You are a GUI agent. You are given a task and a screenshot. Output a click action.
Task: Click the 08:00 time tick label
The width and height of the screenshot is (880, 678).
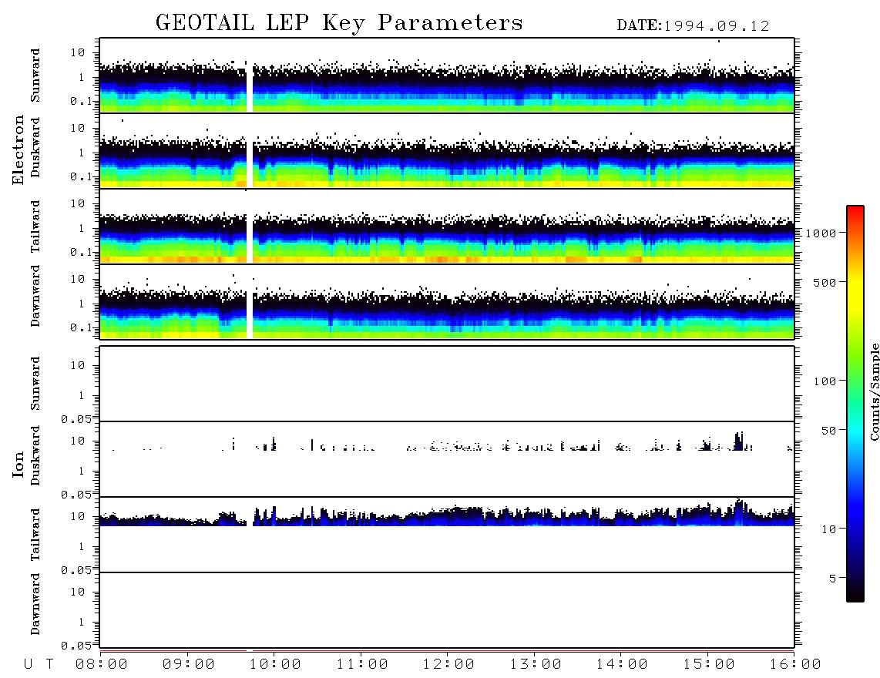tap(102, 665)
